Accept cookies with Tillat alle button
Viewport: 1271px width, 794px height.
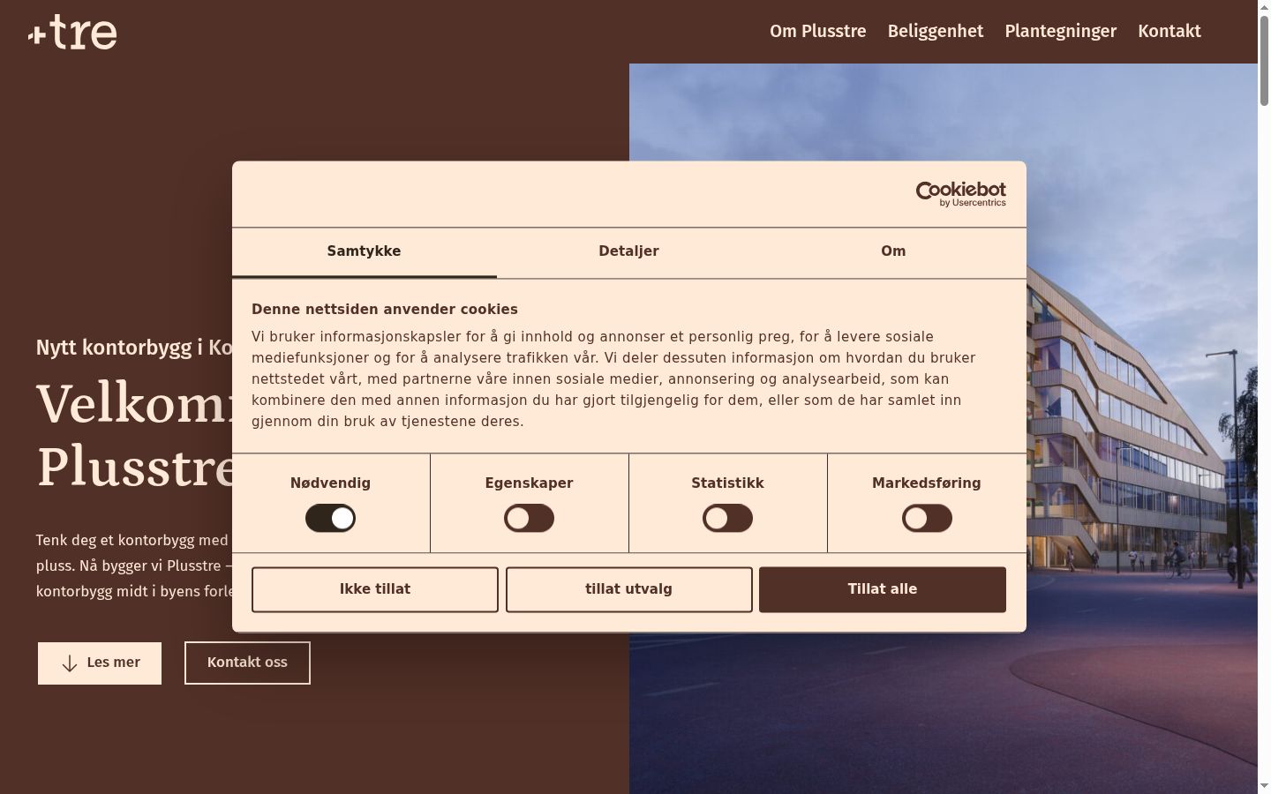(883, 589)
